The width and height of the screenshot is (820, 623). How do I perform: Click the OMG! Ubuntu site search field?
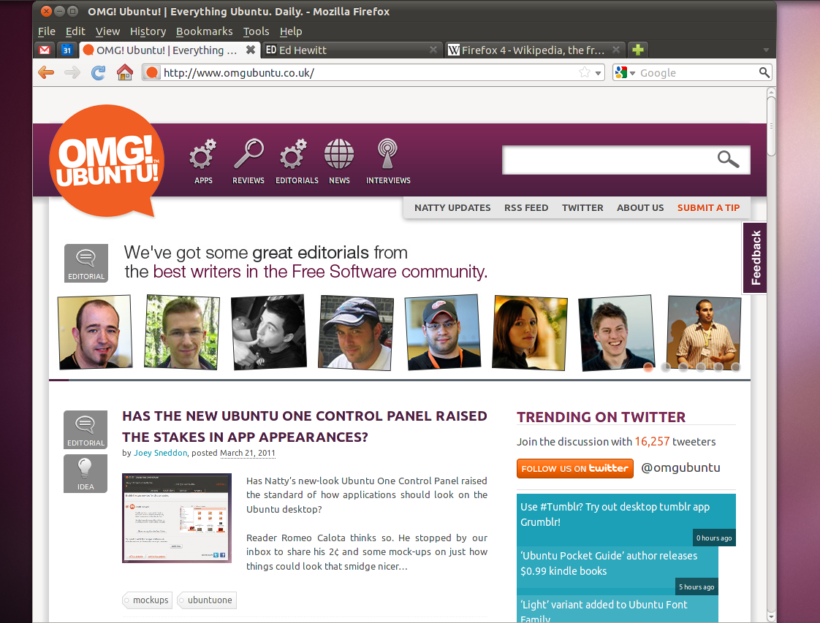(607, 160)
